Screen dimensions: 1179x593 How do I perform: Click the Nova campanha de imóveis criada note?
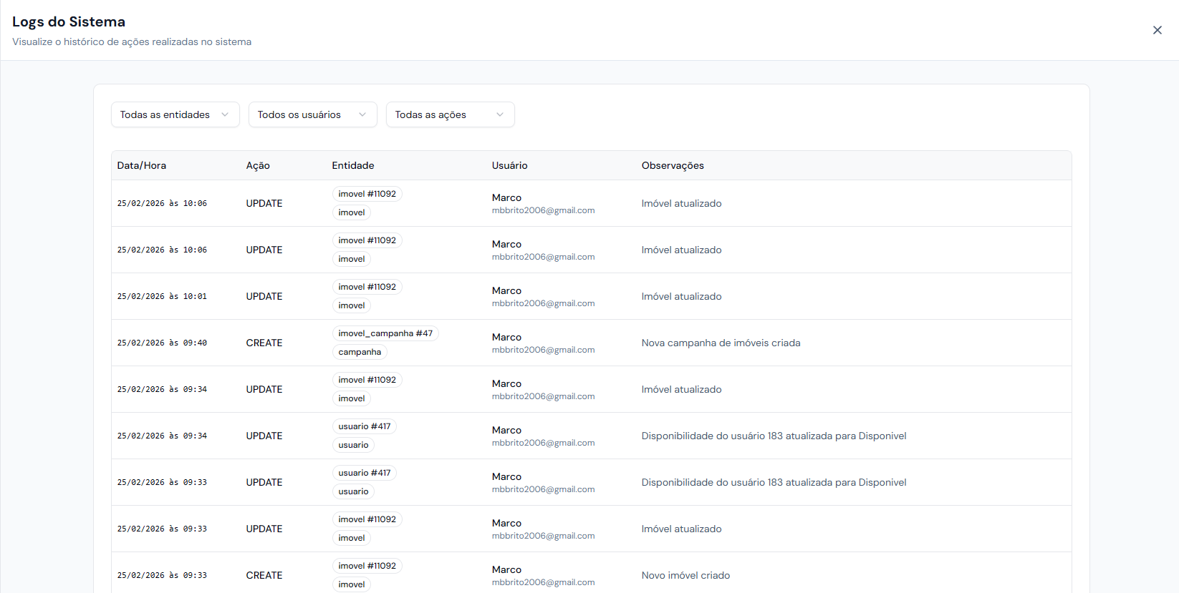[721, 343]
